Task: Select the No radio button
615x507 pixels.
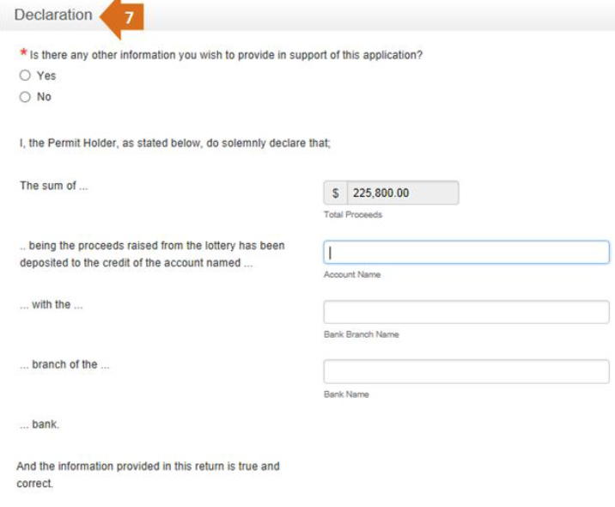Action: click(25, 96)
